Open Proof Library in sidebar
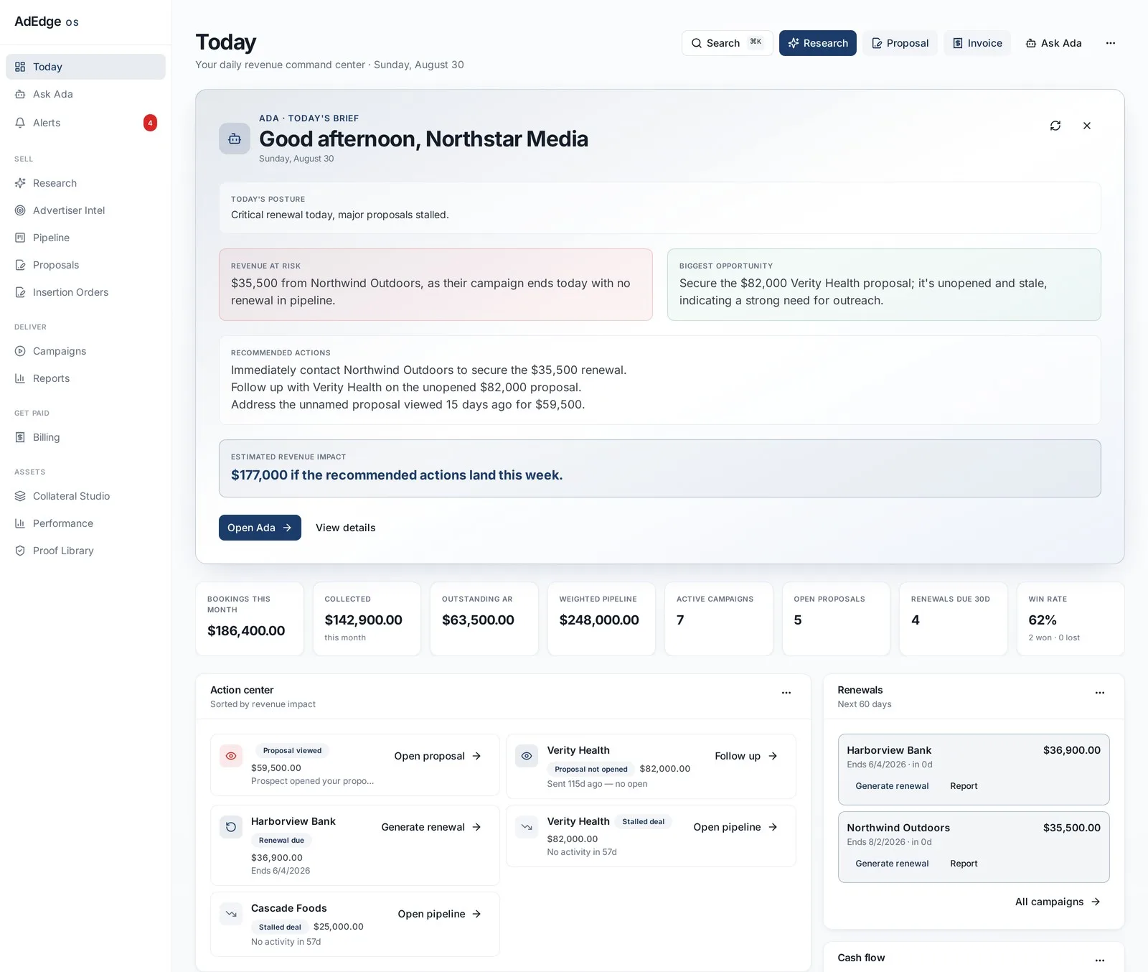 tap(85, 551)
